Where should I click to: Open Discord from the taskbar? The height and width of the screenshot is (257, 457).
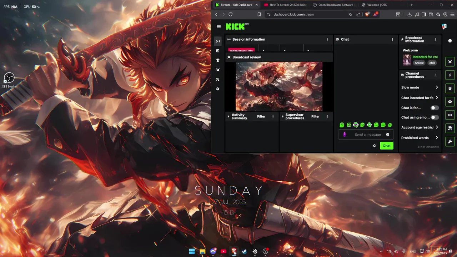tap(213, 251)
